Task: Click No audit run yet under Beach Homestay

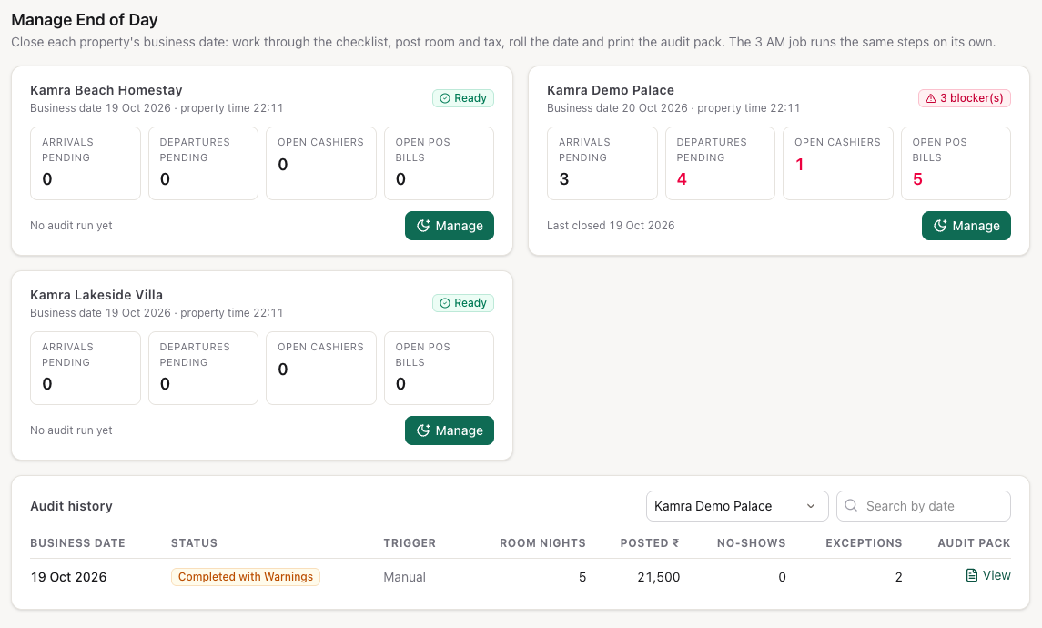Action: (71, 226)
